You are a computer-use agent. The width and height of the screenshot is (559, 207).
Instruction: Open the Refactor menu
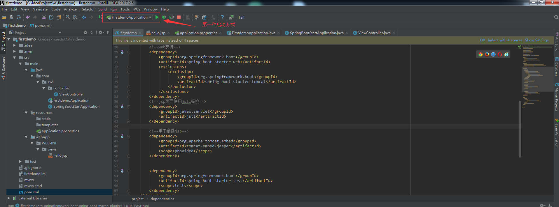(88, 9)
